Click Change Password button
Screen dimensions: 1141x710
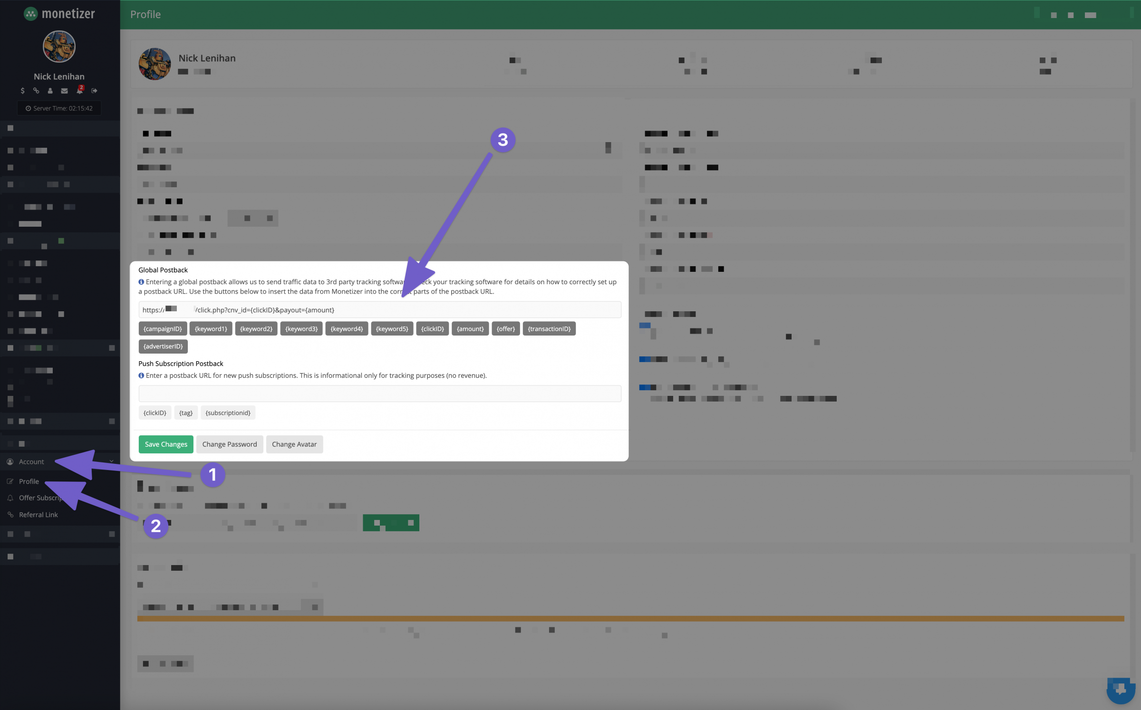229,444
